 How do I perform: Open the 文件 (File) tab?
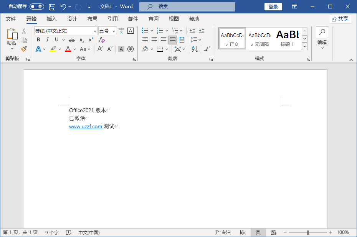[11, 19]
